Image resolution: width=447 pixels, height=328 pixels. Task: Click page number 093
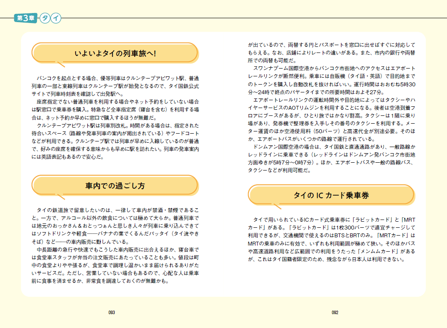click(112, 312)
